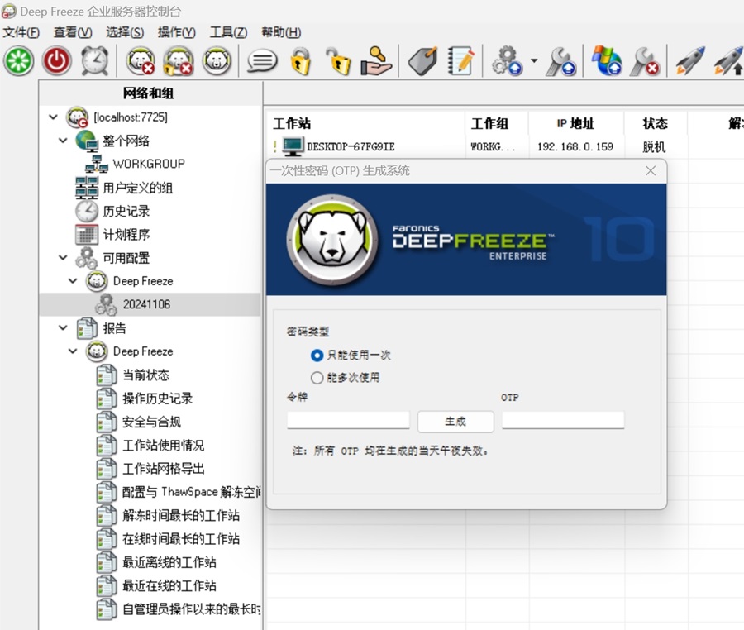Open 自管理员操作以来 report item

[x=192, y=609]
